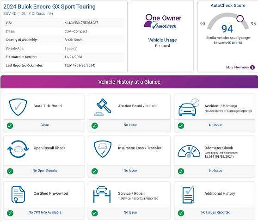This screenshot has width=258, height=222.
Task: Click the green checkmark beside No Issues Reported
Action: 181,213
